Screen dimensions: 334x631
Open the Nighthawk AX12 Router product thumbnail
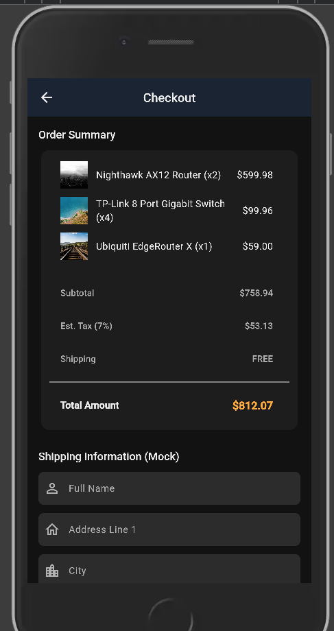(x=74, y=175)
